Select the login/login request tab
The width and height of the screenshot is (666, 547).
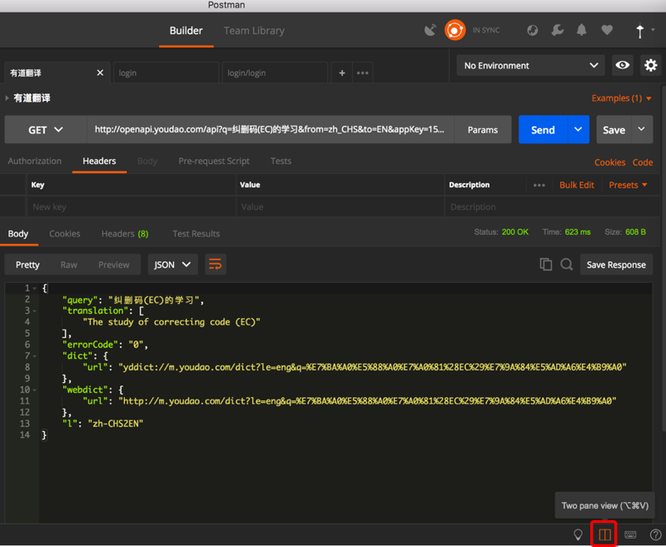(275, 72)
